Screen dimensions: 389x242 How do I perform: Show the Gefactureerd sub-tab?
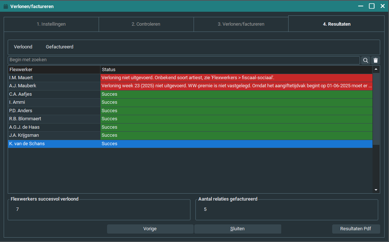(x=60, y=47)
